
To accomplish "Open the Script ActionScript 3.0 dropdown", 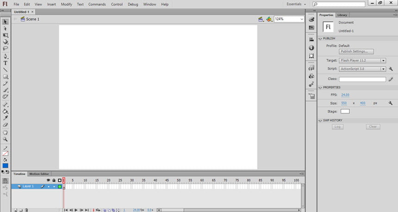I will pos(362,69).
